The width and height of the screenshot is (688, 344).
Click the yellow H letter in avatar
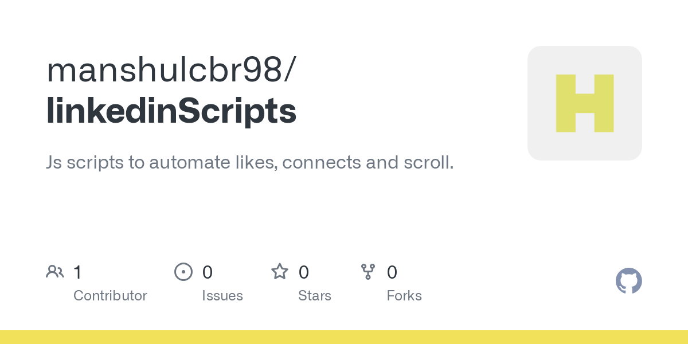pos(585,103)
